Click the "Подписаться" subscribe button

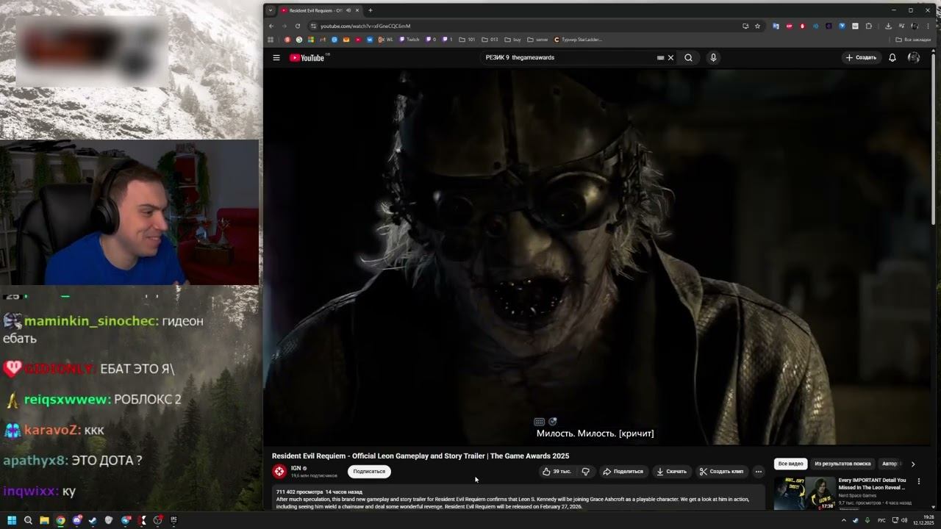(x=369, y=472)
